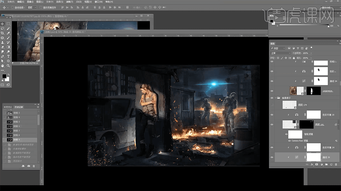Click the foreground color black swatch

pos(4,76)
